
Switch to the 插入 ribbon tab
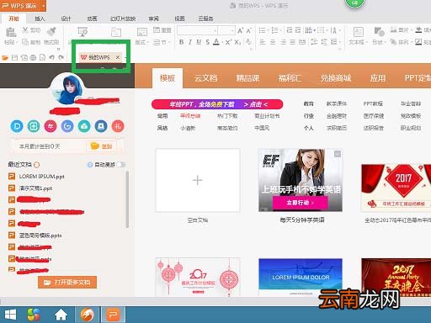click(x=40, y=19)
